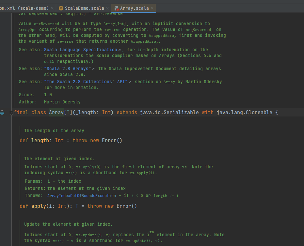The height and width of the screenshot is (246, 304).
Task: Click the type parameter T in Array[T]
Action: (x=68, y=113)
